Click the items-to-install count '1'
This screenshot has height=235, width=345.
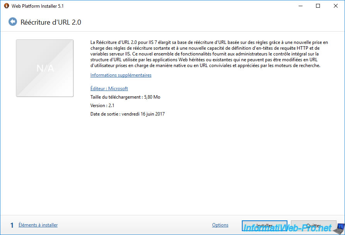pyautogui.click(x=12, y=225)
